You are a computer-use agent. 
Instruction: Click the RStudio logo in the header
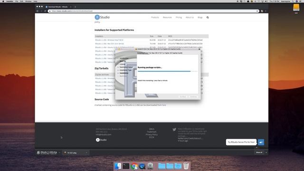tap(102, 17)
